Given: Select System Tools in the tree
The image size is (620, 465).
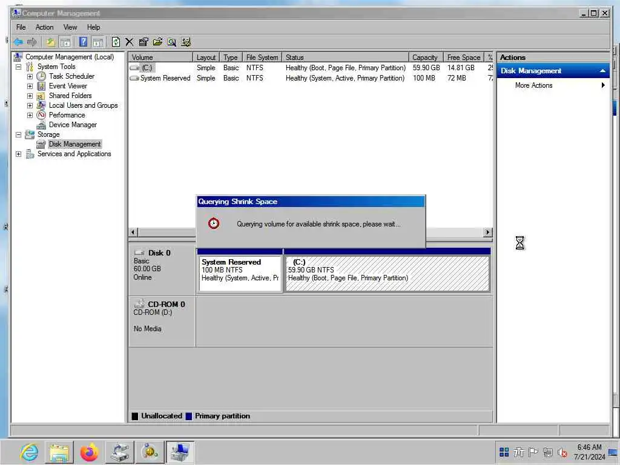Looking at the screenshot, I should (x=56, y=67).
